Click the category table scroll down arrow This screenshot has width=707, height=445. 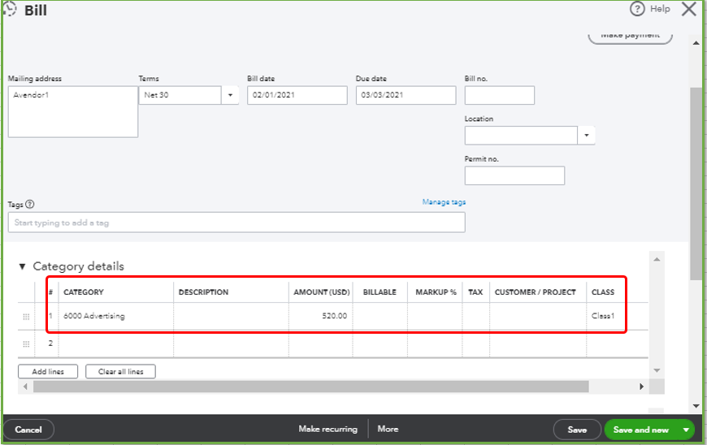tap(657, 370)
